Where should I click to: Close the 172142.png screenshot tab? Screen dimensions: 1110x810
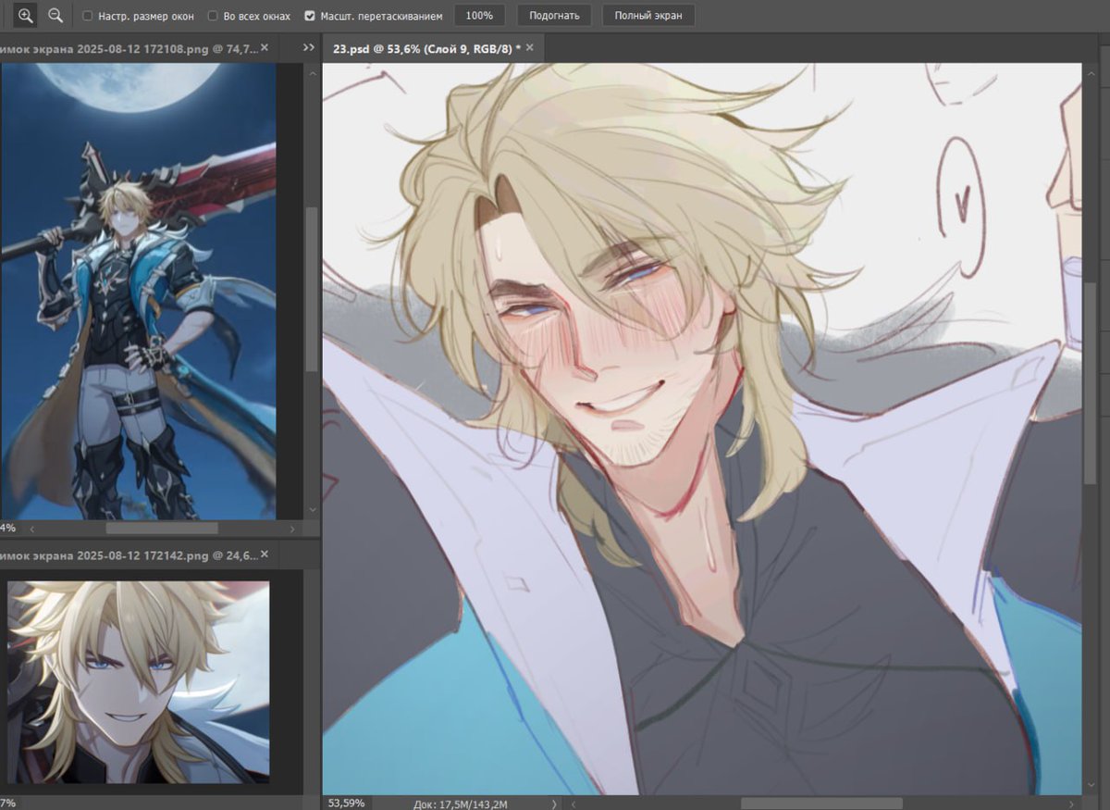[265, 555]
